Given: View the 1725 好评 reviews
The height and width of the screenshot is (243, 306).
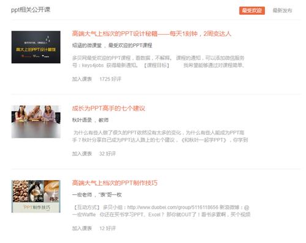Looking at the screenshot, I should [x=110, y=79].
